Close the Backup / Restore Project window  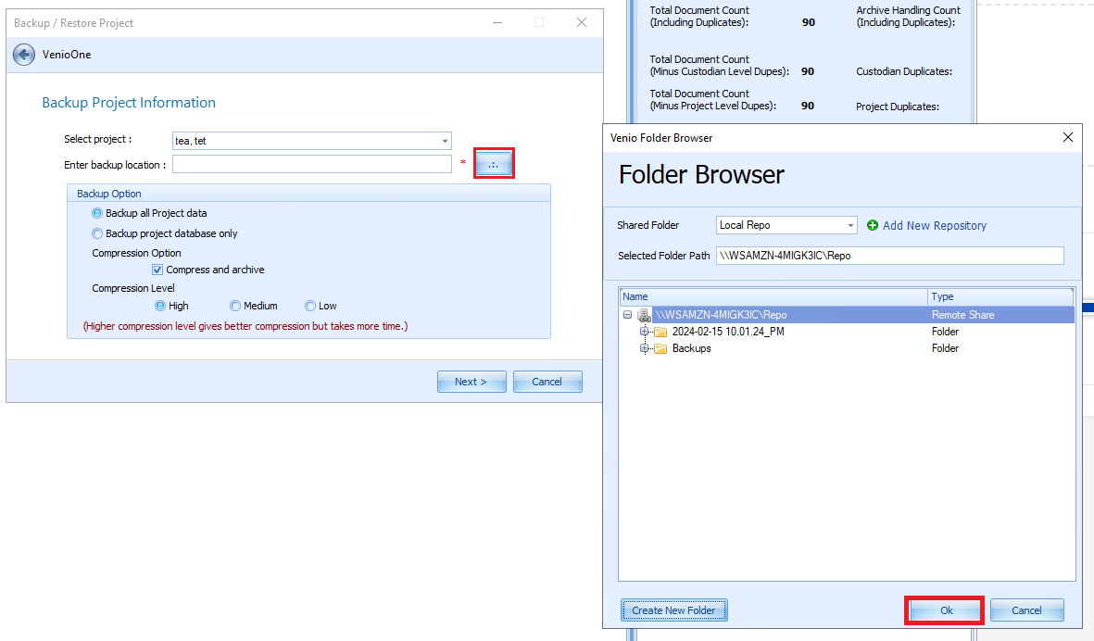(581, 22)
